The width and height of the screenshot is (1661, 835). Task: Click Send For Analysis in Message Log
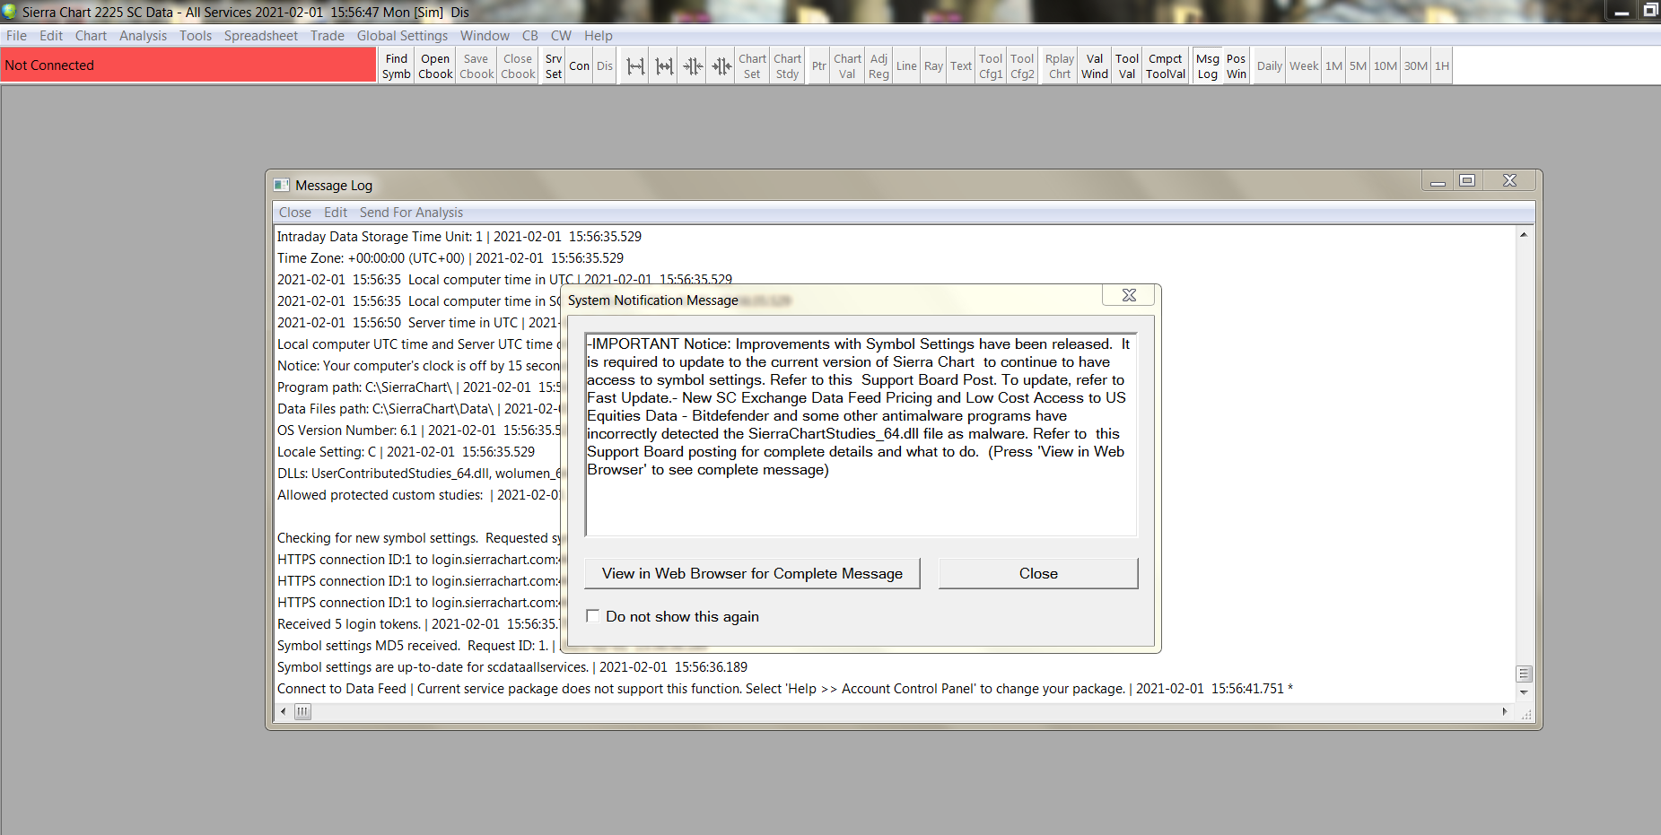[x=411, y=213]
